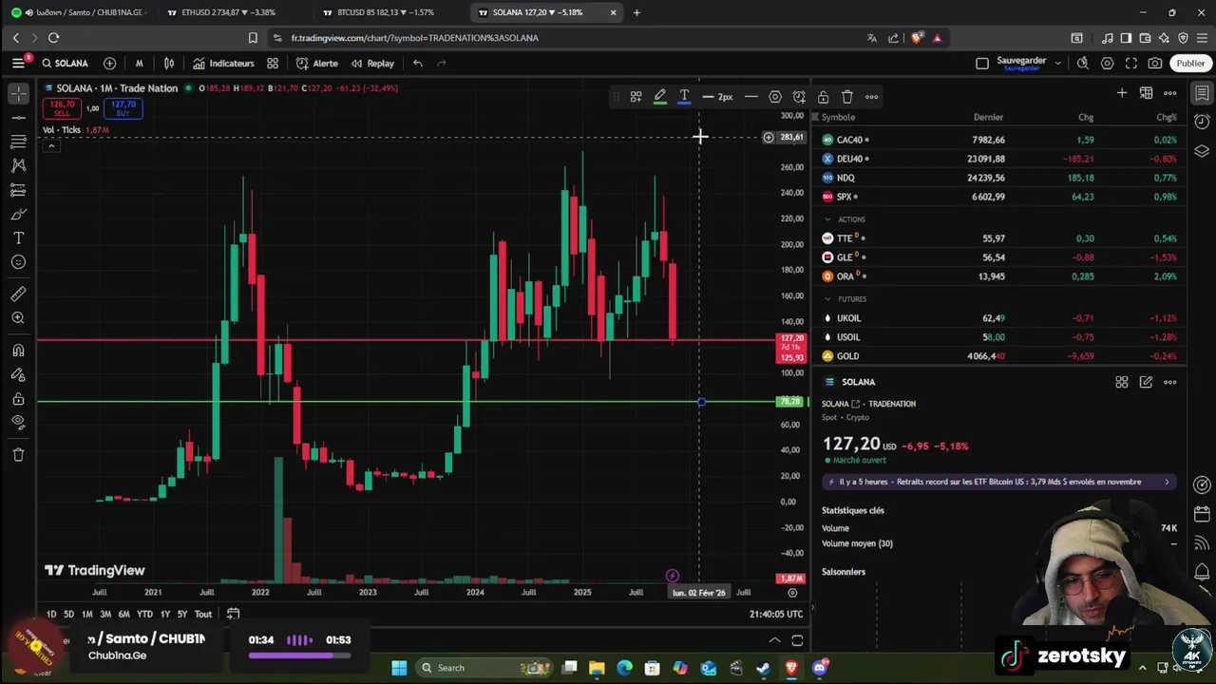Open quick search magnifier in top bar
Screen dimensions: 1216x684
click(x=1082, y=64)
